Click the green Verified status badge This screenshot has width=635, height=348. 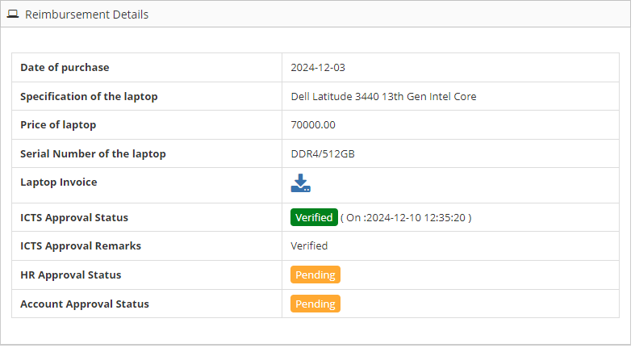(314, 217)
